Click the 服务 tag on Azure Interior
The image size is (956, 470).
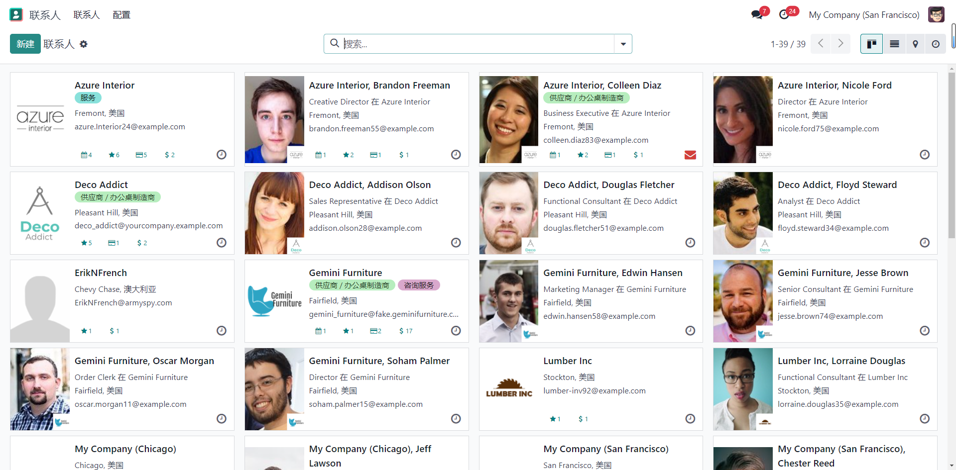[x=88, y=98]
